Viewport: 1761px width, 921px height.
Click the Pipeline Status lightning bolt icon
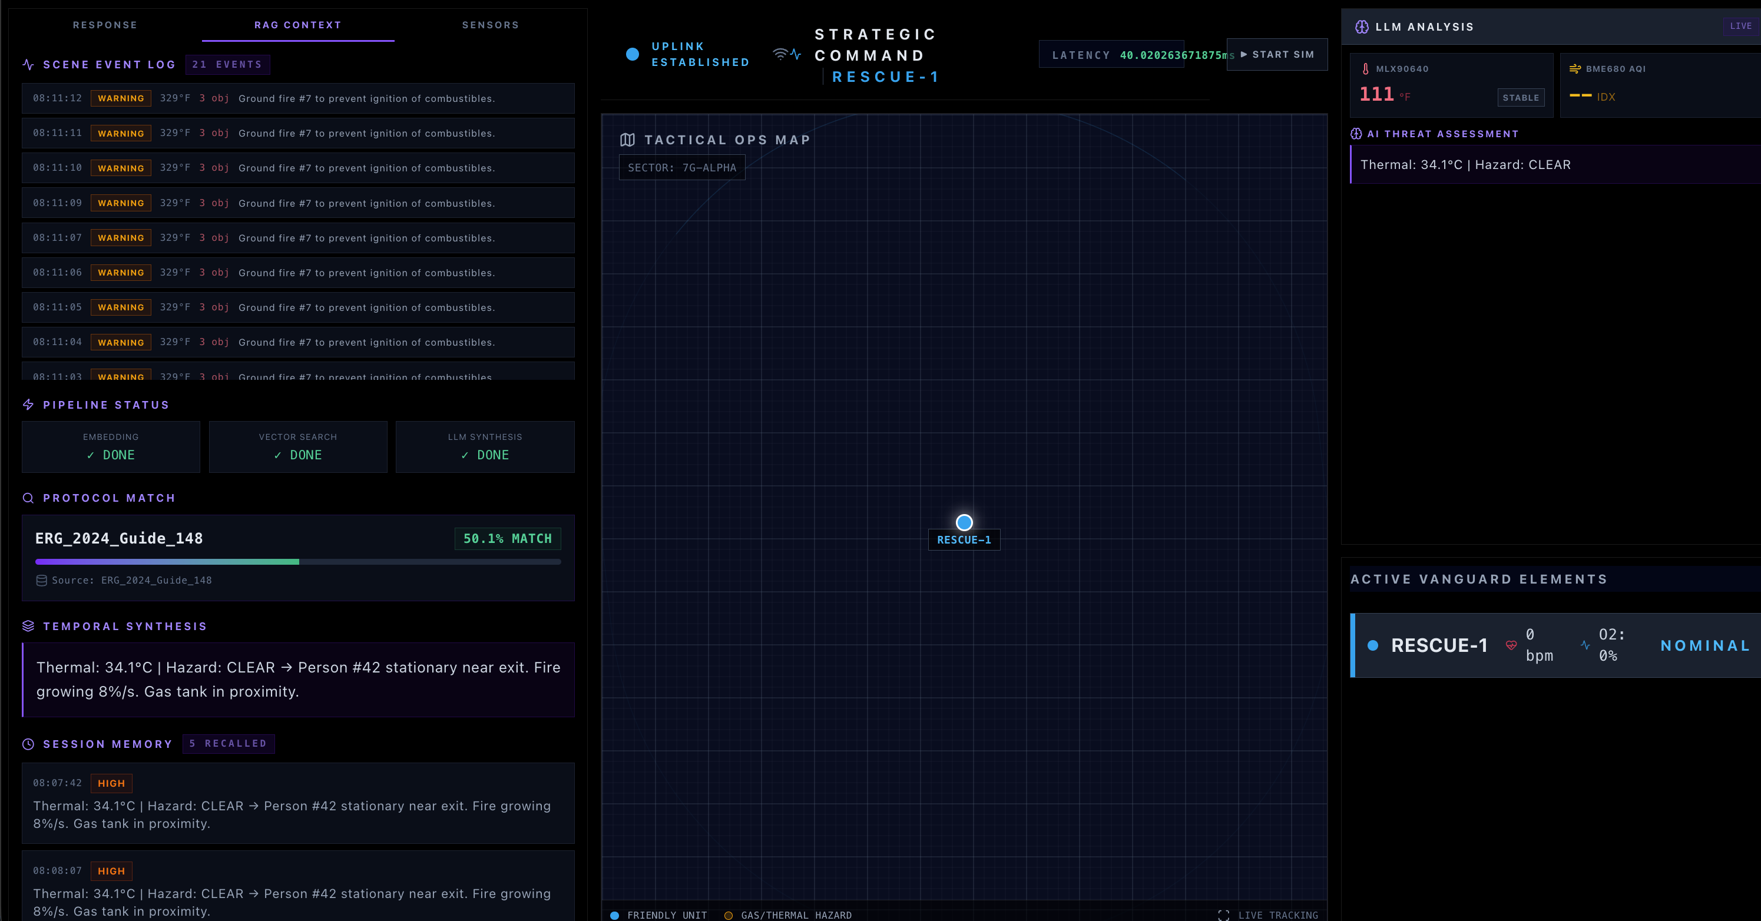28,405
